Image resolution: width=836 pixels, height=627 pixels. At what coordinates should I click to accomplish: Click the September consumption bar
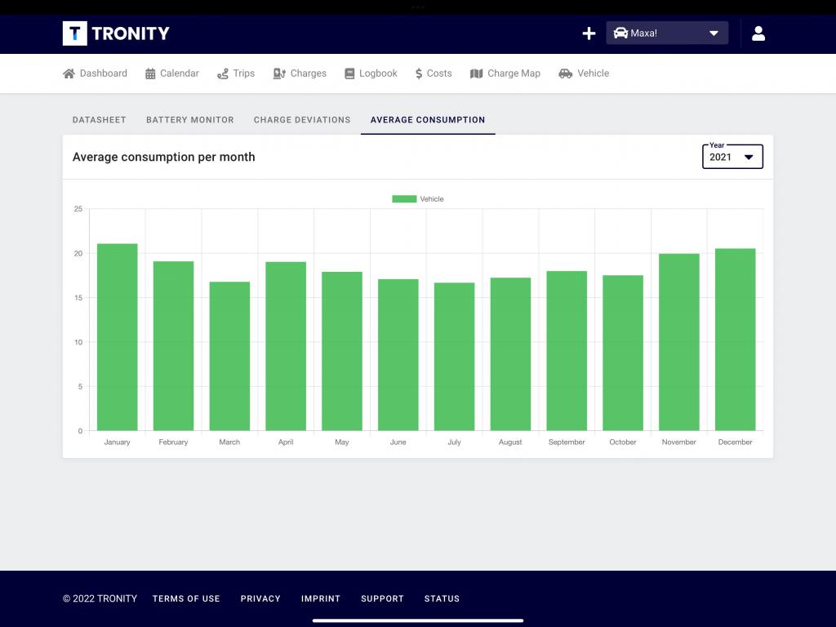pos(567,351)
